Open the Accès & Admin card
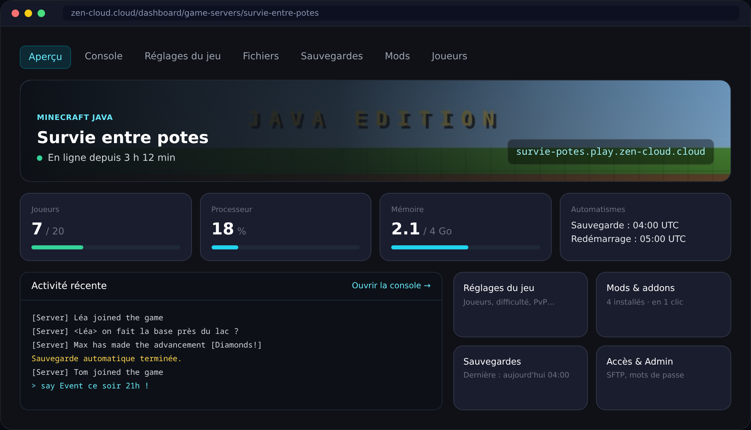This screenshot has width=751, height=430. pos(663,378)
